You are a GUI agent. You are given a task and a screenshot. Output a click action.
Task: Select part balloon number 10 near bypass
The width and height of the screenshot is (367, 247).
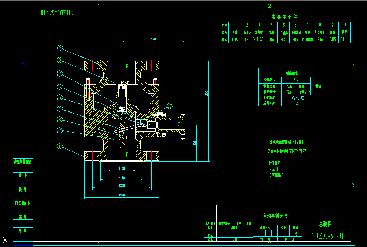point(171,106)
